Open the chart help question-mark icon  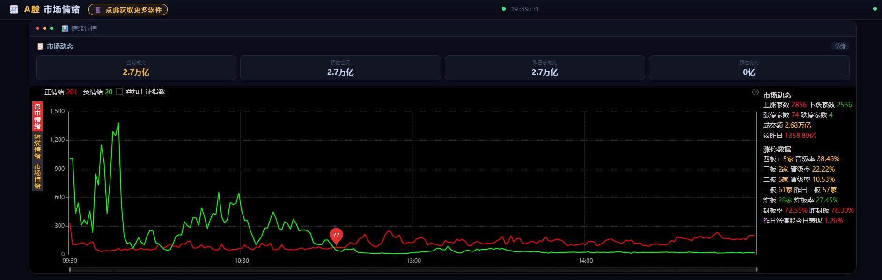755,92
